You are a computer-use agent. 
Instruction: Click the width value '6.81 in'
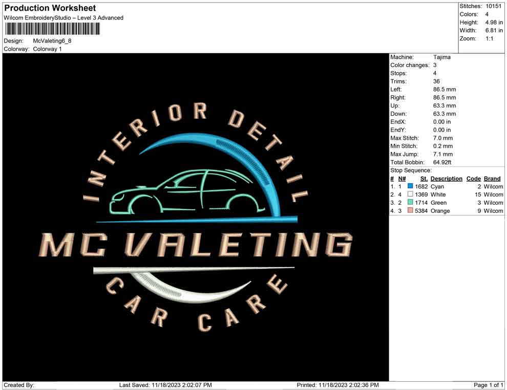(x=494, y=30)
